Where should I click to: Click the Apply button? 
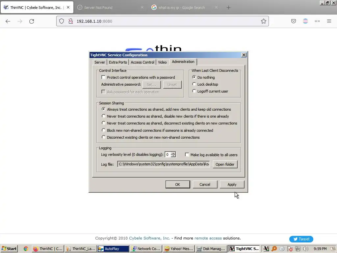tap(232, 184)
